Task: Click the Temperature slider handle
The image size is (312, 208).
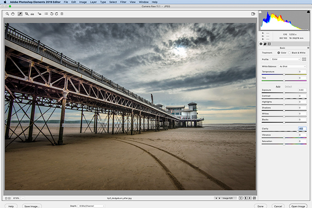Action: (284, 75)
